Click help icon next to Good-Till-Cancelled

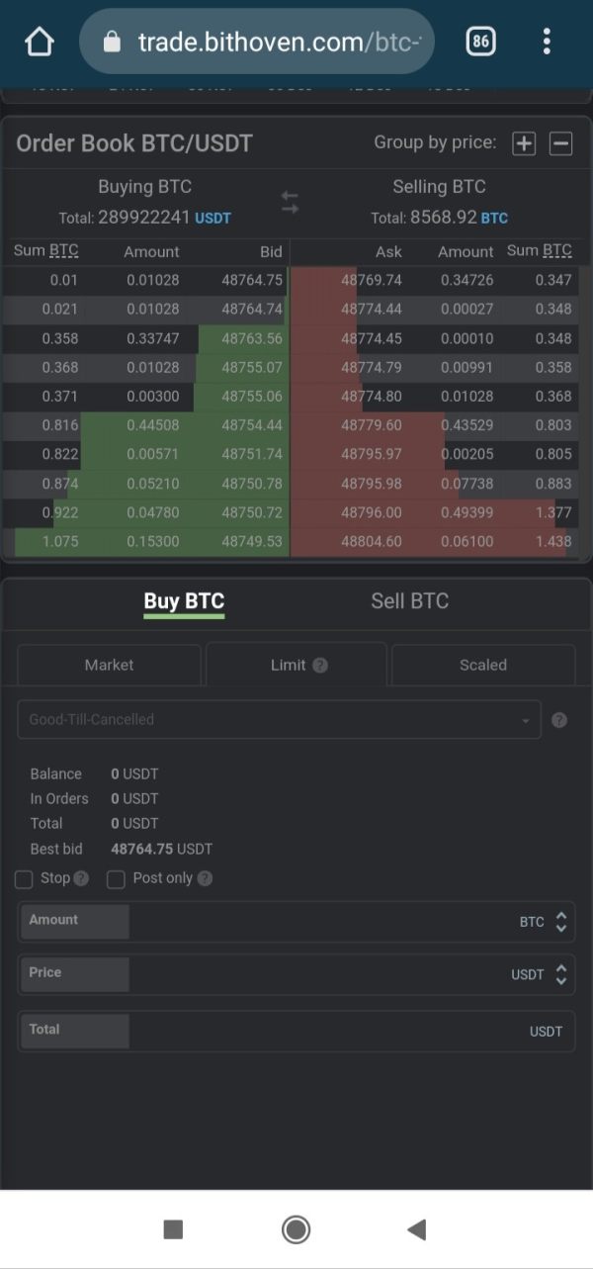(x=559, y=720)
